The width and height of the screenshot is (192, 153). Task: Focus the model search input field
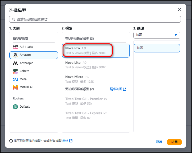pos(95,19)
